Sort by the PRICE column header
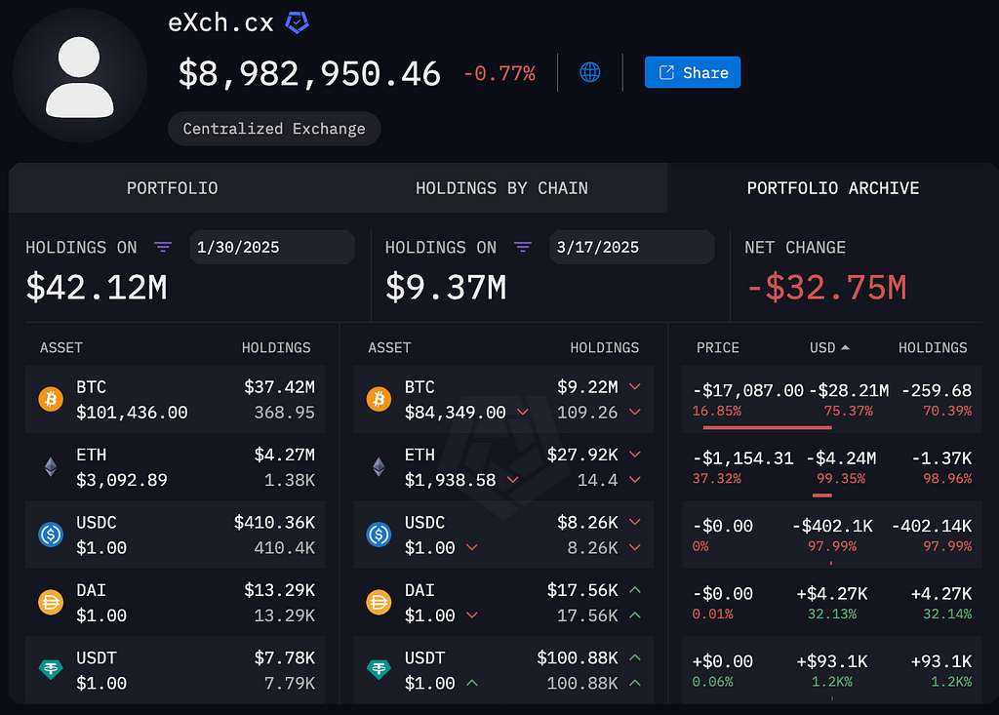999x715 pixels. 718,348
